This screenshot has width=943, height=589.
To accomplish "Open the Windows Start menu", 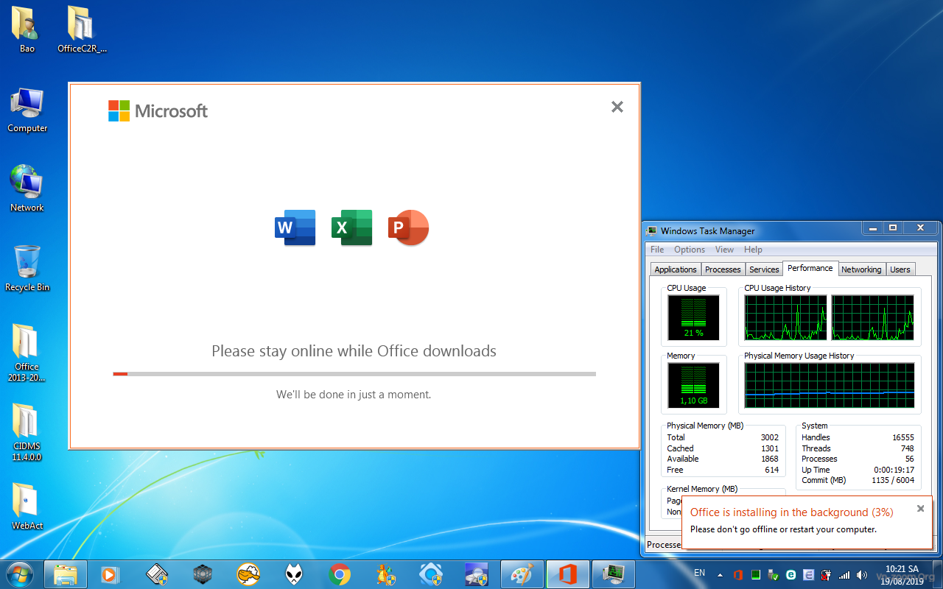I will (x=19, y=574).
